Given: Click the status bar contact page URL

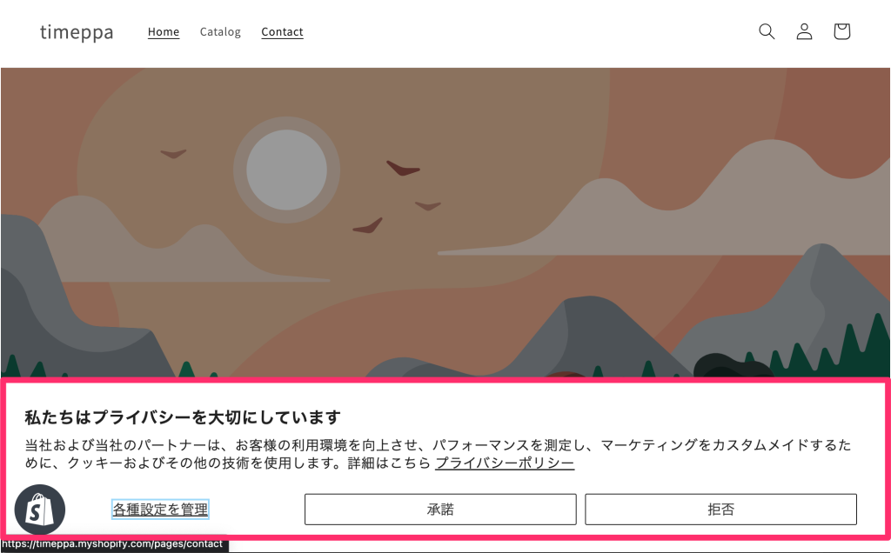Looking at the screenshot, I should coord(113,544).
